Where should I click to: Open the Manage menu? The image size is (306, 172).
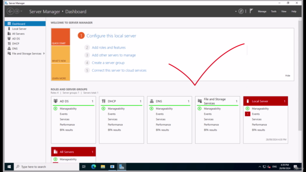[262, 11]
